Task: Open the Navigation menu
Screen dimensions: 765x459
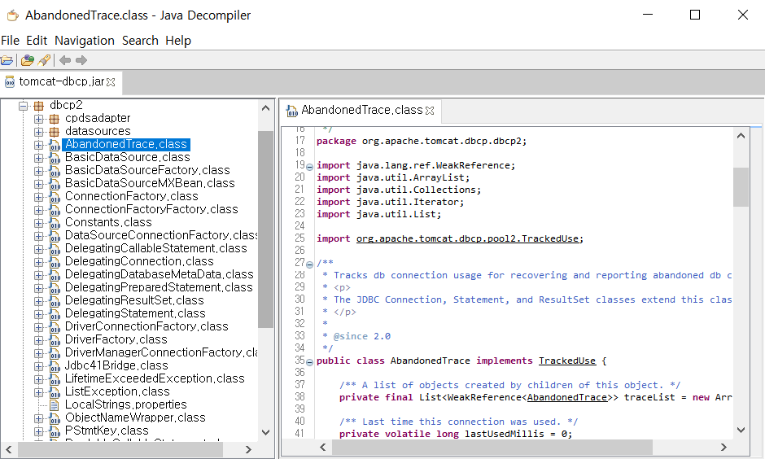Action: [x=85, y=41]
